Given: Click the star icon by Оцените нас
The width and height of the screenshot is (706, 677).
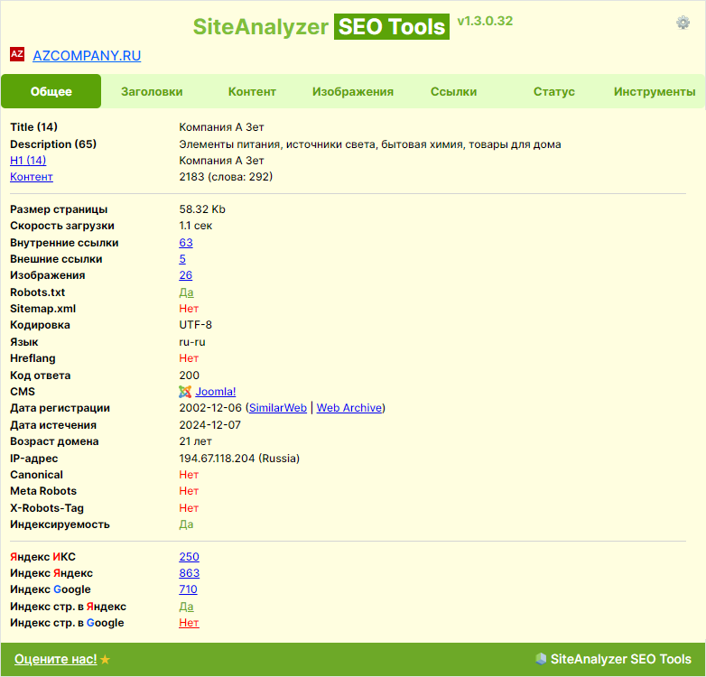Looking at the screenshot, I should coord(105,660).
